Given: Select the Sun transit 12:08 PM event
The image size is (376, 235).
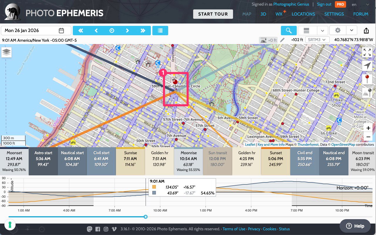Looking at the screenshot, I should [217, 161].
